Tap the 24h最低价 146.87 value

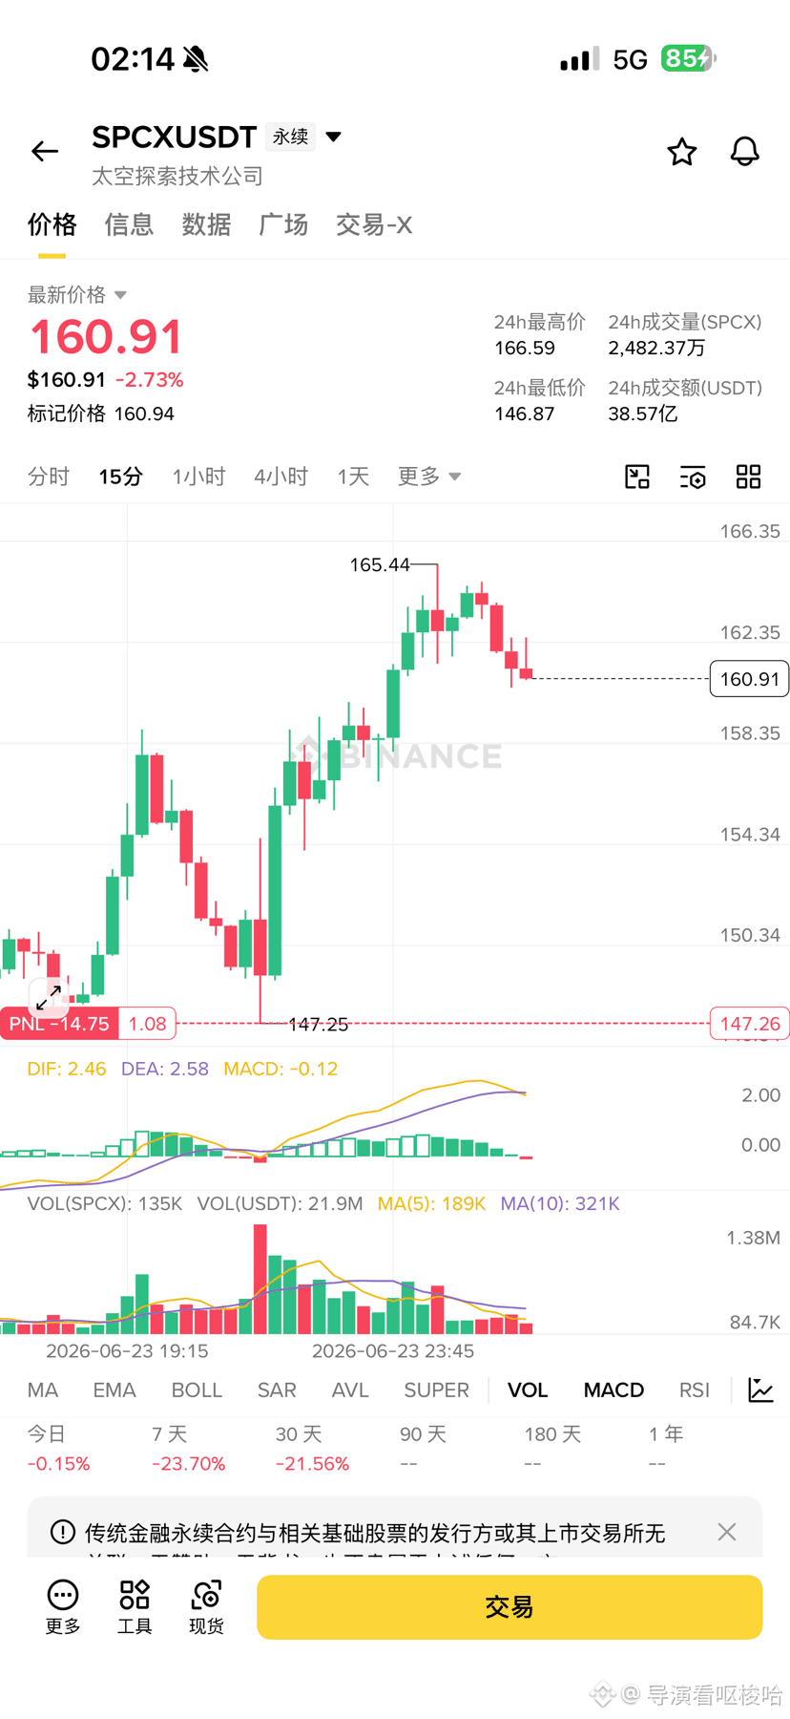coord(525,414)
